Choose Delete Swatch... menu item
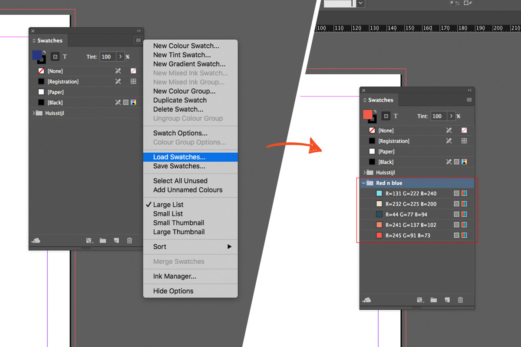 [x=190, y=109]
